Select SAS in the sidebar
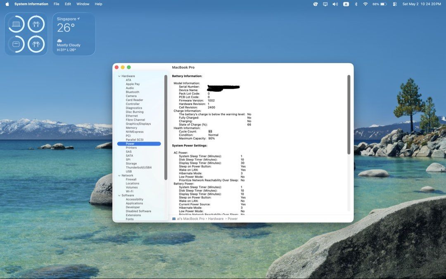 (x=128, y=152)
